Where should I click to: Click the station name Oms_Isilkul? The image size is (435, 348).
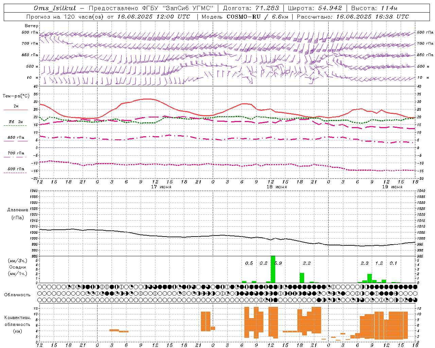(55, 8)
